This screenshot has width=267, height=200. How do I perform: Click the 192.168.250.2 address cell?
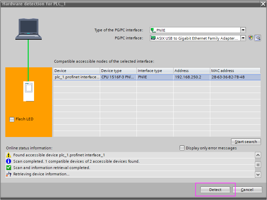(192, 77)
